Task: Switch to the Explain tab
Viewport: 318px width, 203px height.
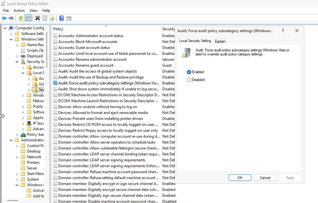Action: [220, 41]
